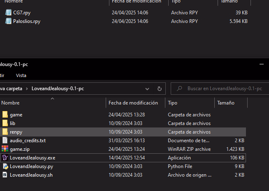269x191 pixels.
Task: Click the game.zip WinRAR archive icon
Action: 5,149
